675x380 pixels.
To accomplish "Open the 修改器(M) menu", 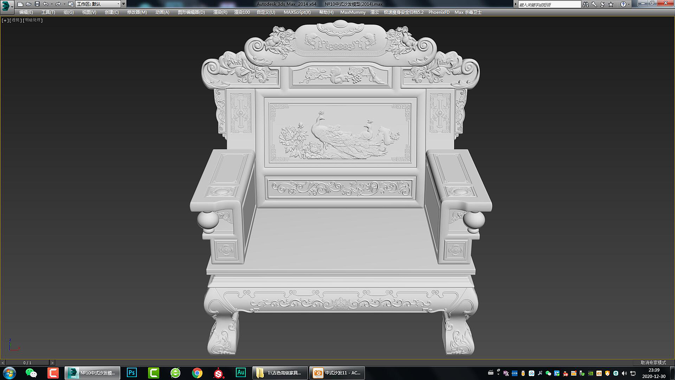I will (137, 12).
